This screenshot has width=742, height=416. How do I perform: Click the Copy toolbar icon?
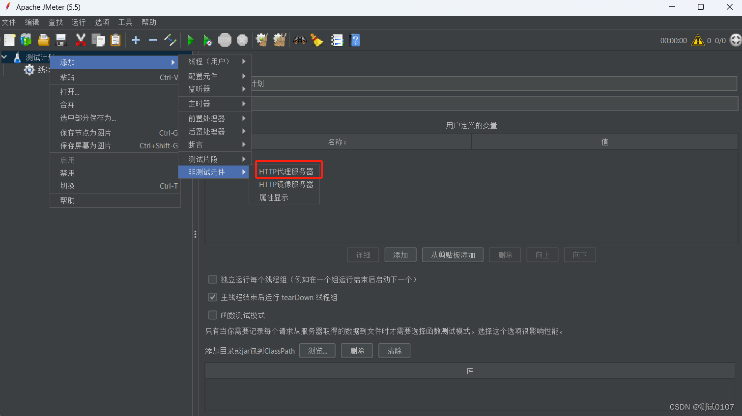point(98,40)
